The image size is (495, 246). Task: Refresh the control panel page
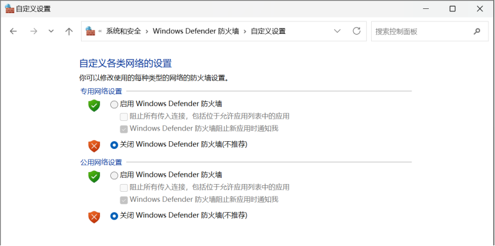click(x=356, y=31)
